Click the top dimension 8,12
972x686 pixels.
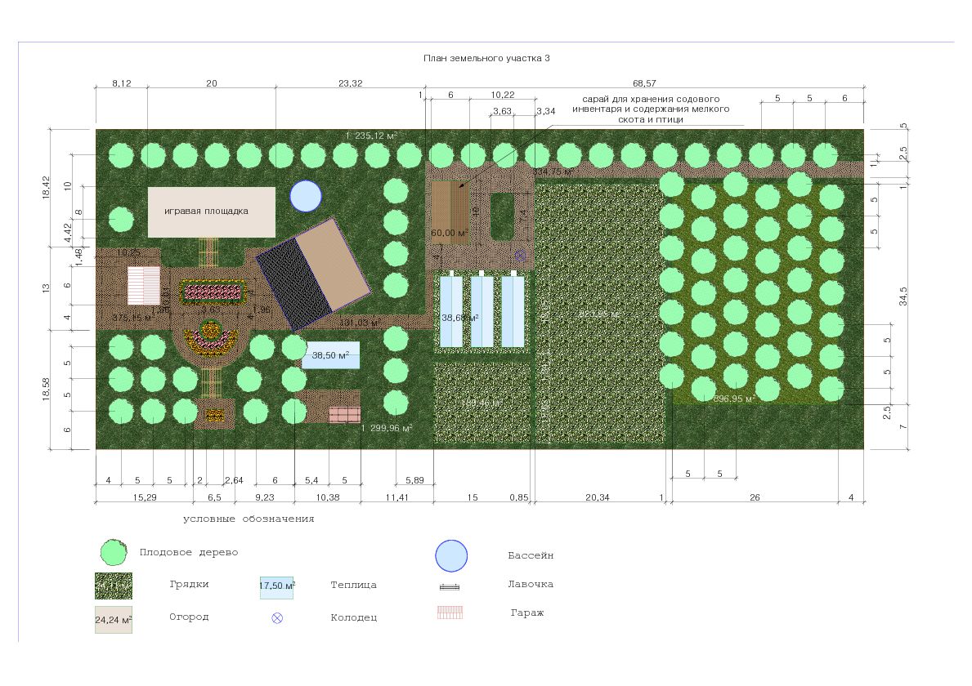[x=122, y=83]
